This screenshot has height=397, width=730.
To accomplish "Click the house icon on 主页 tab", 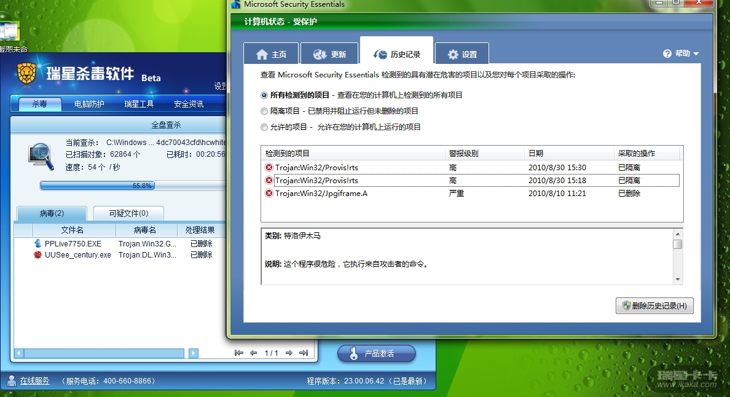I will click(x=262, y=55).
